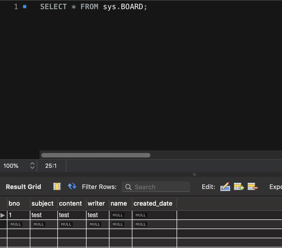Focus the Filter Rows search field
This screenshot has height=248, width=282.
pyautogui.click(x=156, y=187)
